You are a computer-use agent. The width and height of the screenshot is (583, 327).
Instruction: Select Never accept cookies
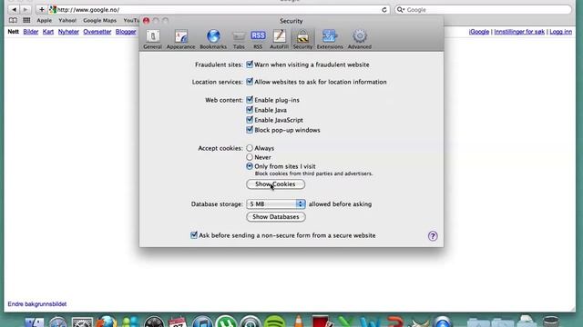pyautogui.click(x=250, y=157)
